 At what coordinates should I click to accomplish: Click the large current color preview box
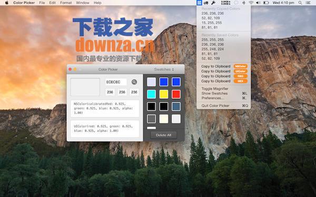[85, 87]
